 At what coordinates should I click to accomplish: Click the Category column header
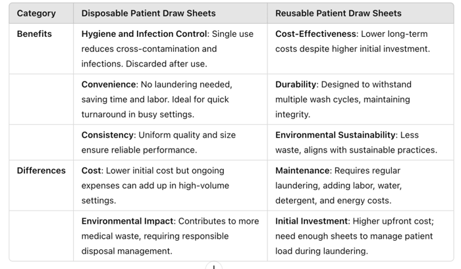point(36,13)
